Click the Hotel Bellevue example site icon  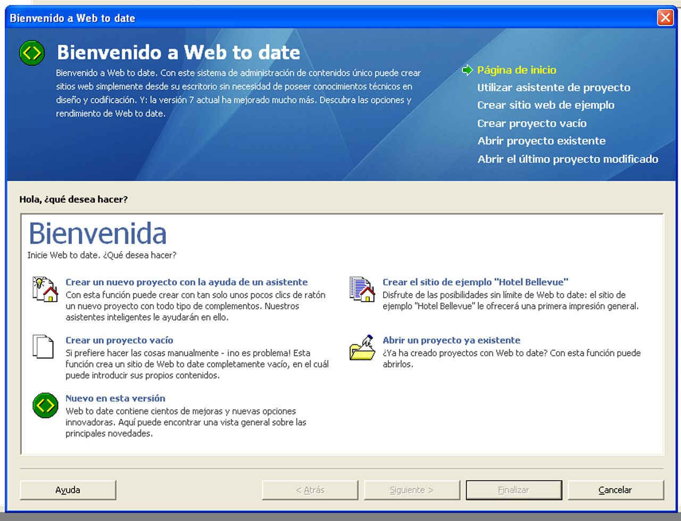click(x=362, y=289)
